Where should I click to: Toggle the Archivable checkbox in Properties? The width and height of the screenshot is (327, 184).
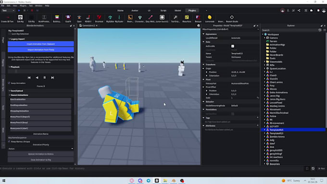233,46
